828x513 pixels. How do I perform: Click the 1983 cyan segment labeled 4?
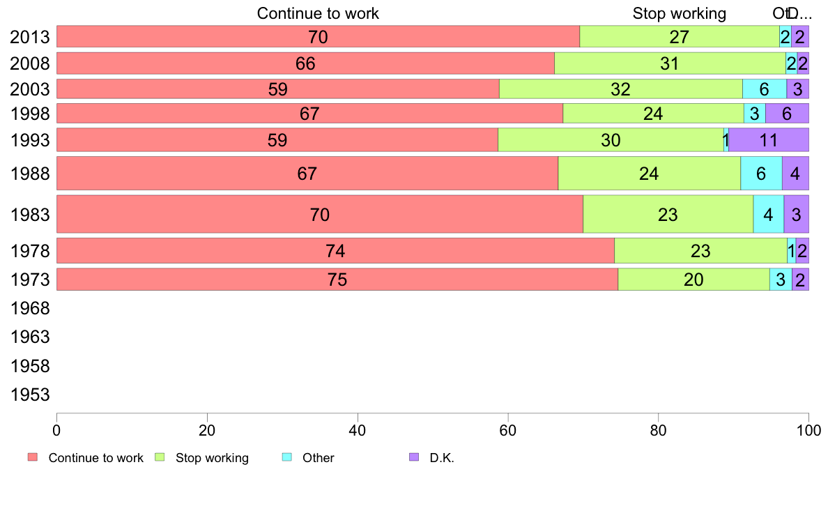click(x=768, y=214)
